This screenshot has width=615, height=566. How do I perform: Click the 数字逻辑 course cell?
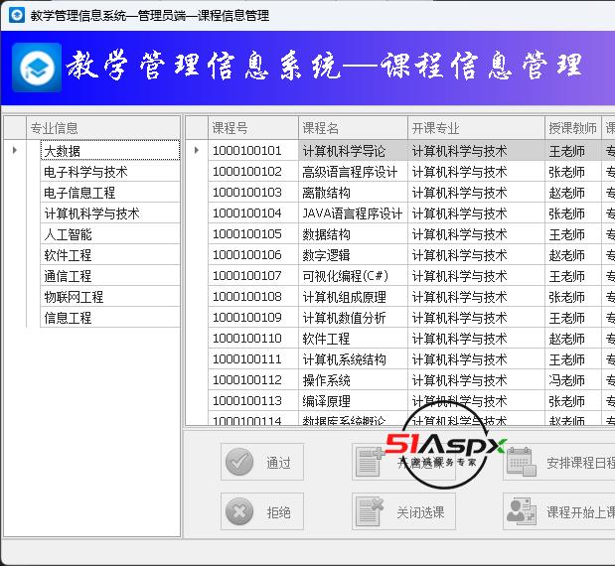click(x=353, y=255)
